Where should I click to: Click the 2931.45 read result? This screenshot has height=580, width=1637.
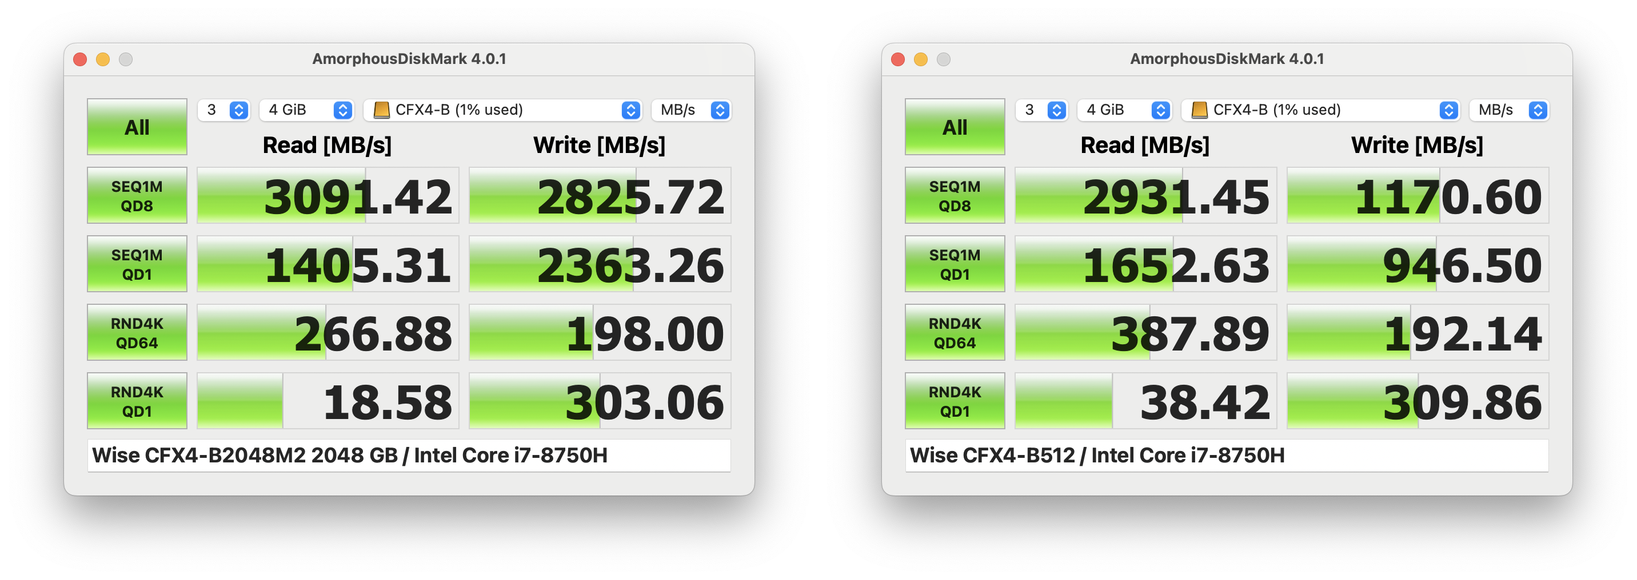pos(1146,195)
